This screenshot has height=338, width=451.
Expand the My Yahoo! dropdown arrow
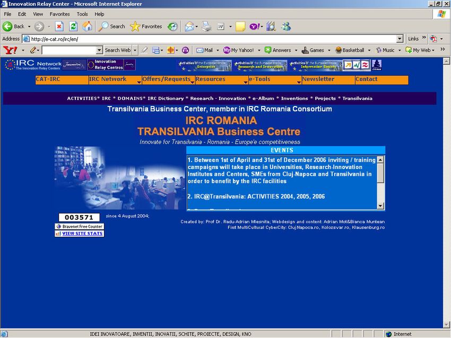tap(259, 50)
